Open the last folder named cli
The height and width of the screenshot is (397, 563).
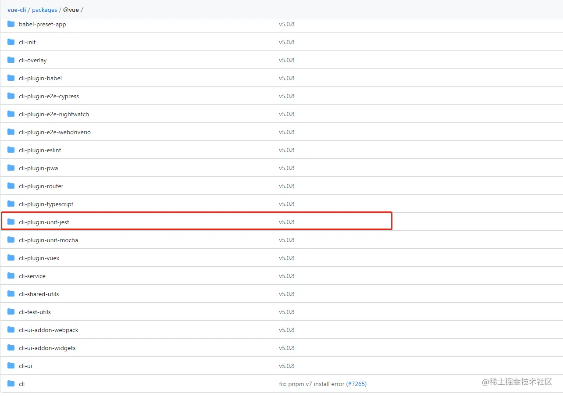pyautogui.click(x=22, y=384)
